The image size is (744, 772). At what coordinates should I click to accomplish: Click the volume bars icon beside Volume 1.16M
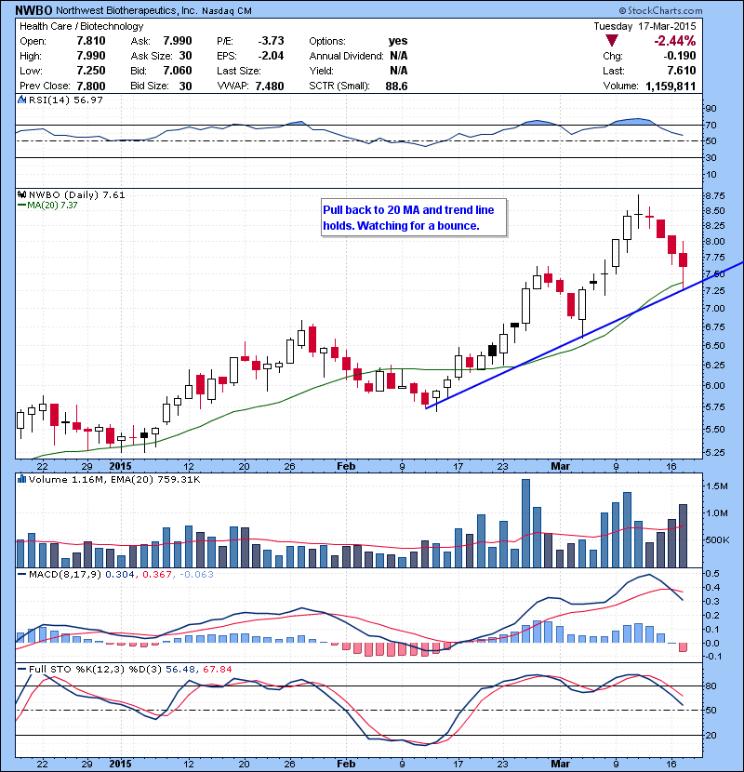pyautogui.click(x=21, y=479)
